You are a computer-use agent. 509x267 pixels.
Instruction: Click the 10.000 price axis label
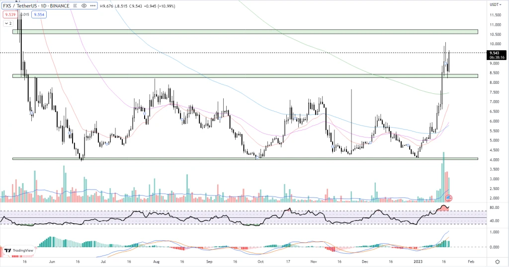(495, 44)
